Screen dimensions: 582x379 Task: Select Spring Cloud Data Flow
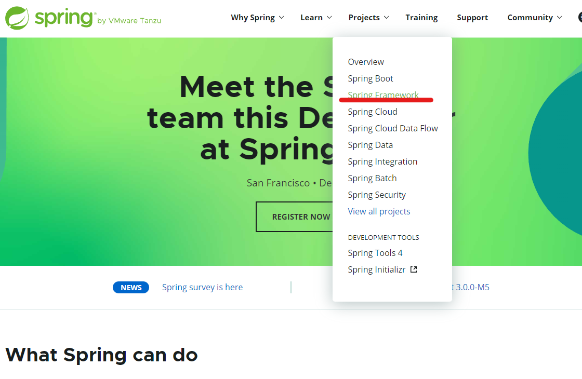point(393,128)
